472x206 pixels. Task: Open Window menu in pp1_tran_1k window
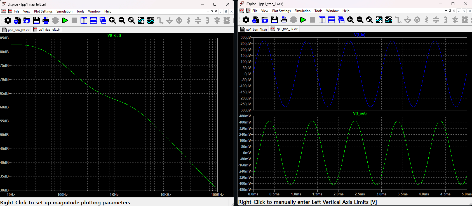pos(332,11)
